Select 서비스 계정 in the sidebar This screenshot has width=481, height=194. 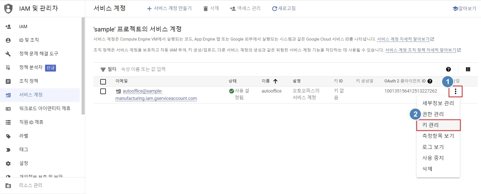40,95
